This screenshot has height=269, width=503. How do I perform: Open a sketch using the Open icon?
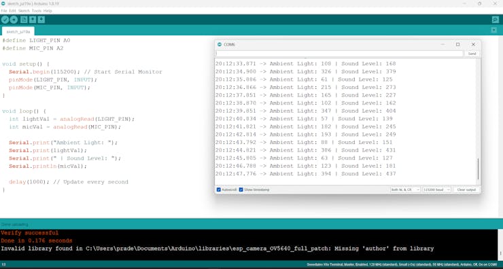point(33,20)
